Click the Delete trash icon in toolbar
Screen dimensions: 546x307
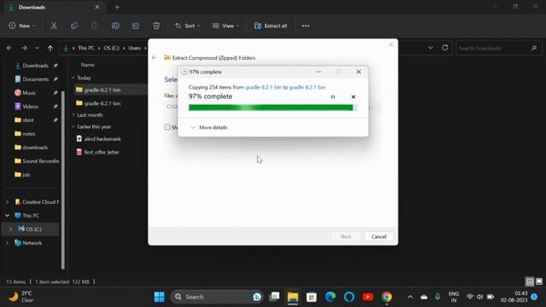tap(156, 26)
